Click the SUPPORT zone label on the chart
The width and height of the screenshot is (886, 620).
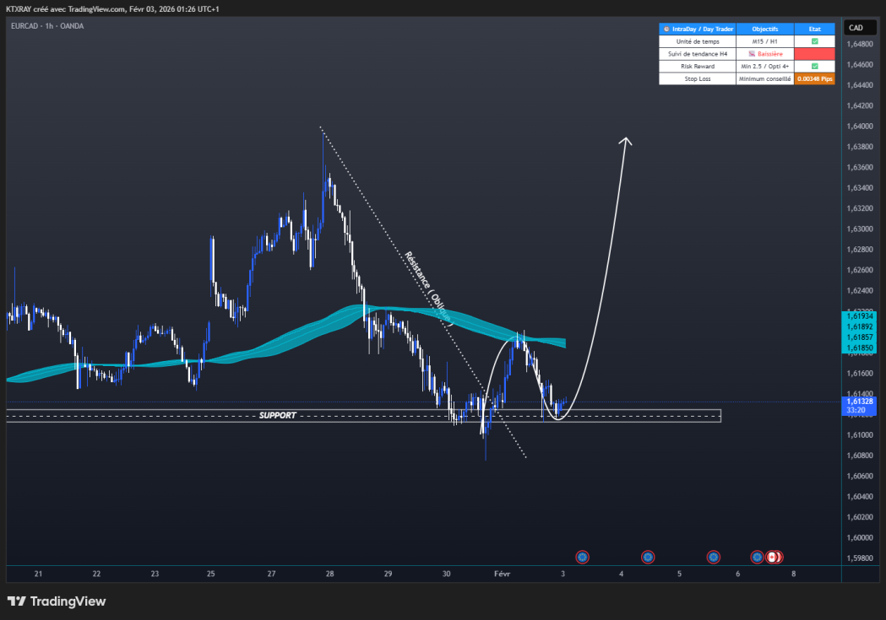click(279, 414)
